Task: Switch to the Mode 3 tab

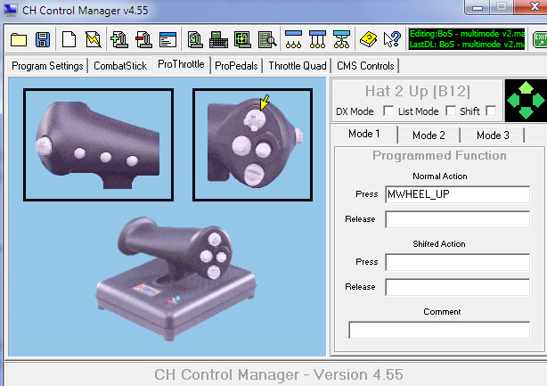Action: coord(493,136)
